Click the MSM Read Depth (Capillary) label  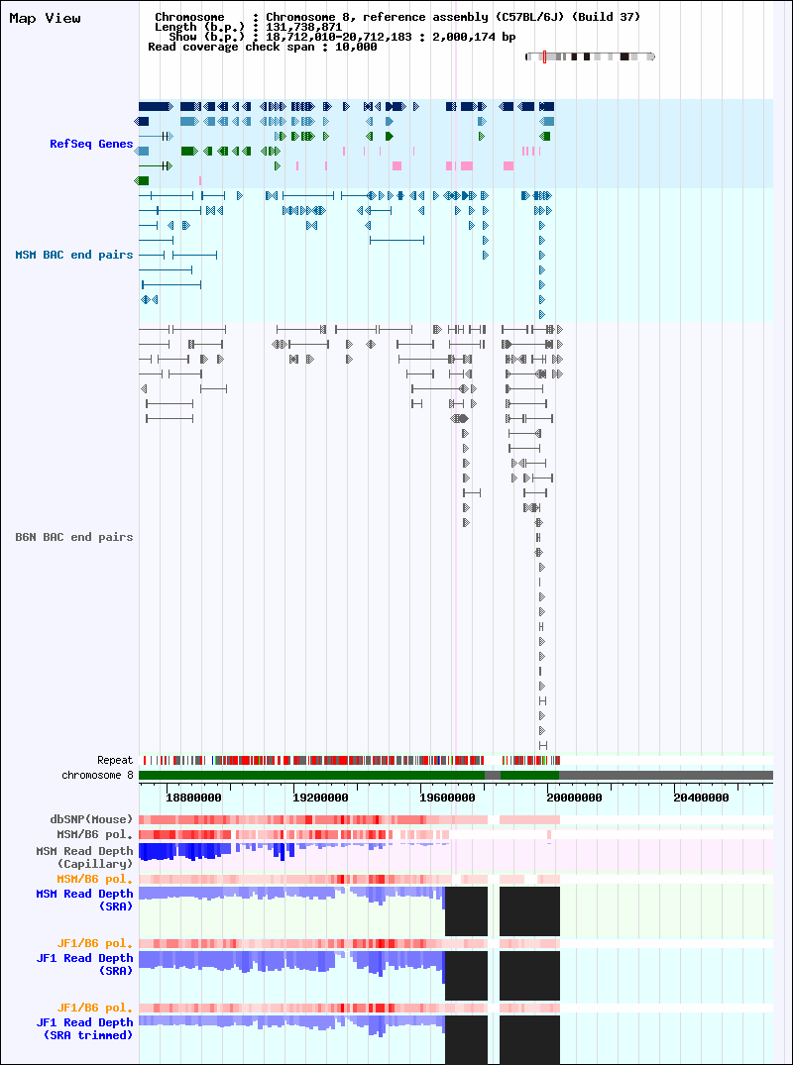pos(85,857)
